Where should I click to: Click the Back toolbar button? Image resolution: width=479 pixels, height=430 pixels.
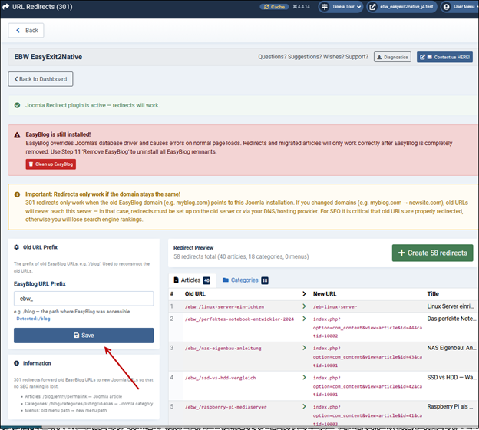coord(26,30)
